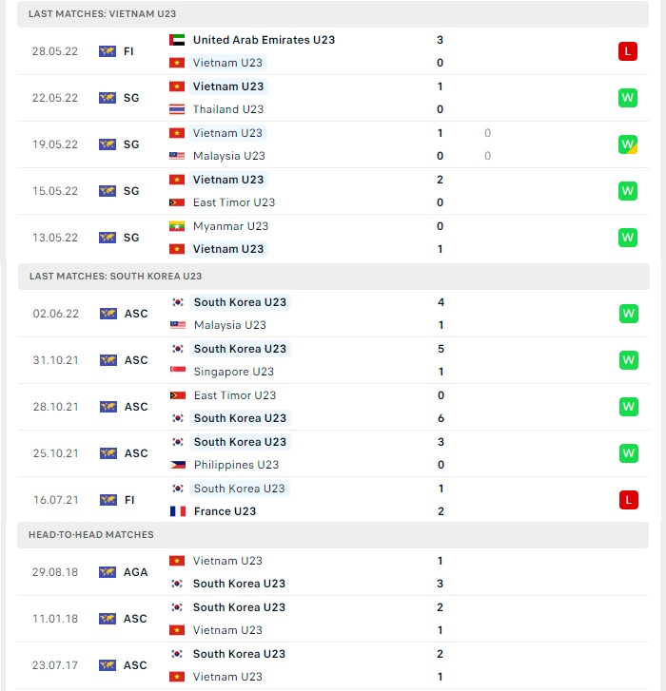Click the France U23 flag icon
Viewport: 666px width, 691px height.
[178, 511]
